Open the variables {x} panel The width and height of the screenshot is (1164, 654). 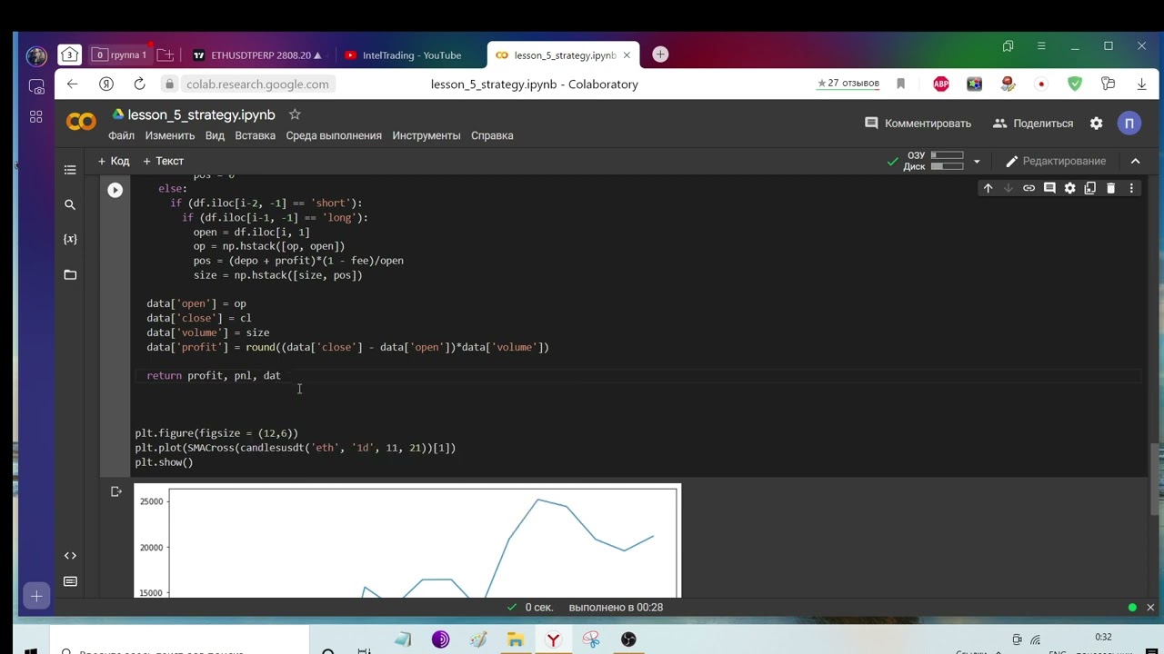point(70,239)
